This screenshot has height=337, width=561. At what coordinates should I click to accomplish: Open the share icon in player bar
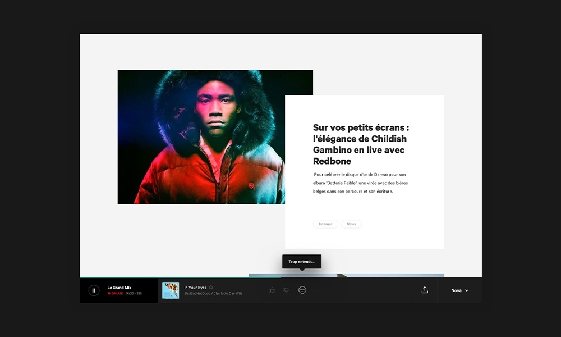[425, 290]
